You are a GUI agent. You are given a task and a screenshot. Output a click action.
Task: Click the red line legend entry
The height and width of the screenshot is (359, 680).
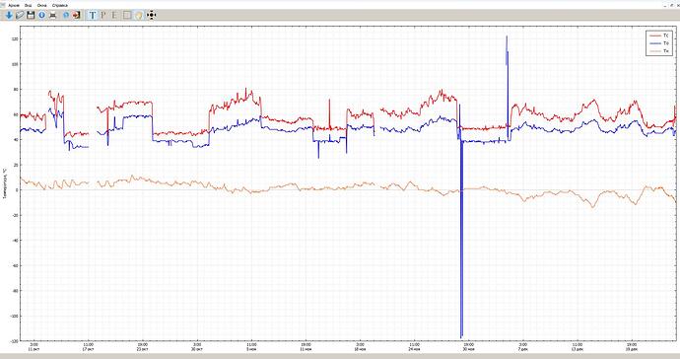[659, 36]
